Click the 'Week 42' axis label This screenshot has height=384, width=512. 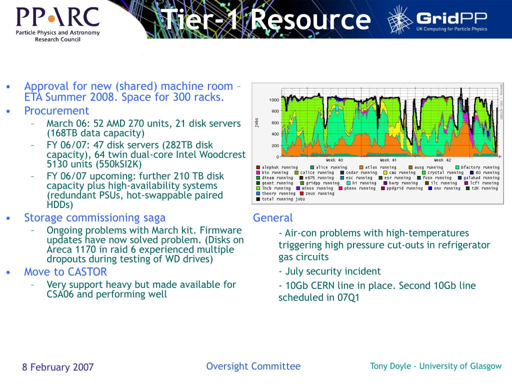point(442,160)
